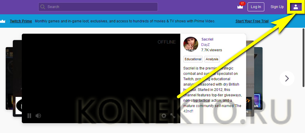305x133 pixels.
Task: Open the user account menu icon
Action: coord(296,7)
